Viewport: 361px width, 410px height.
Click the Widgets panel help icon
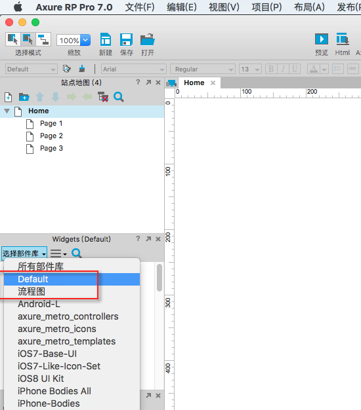[138, 239]
